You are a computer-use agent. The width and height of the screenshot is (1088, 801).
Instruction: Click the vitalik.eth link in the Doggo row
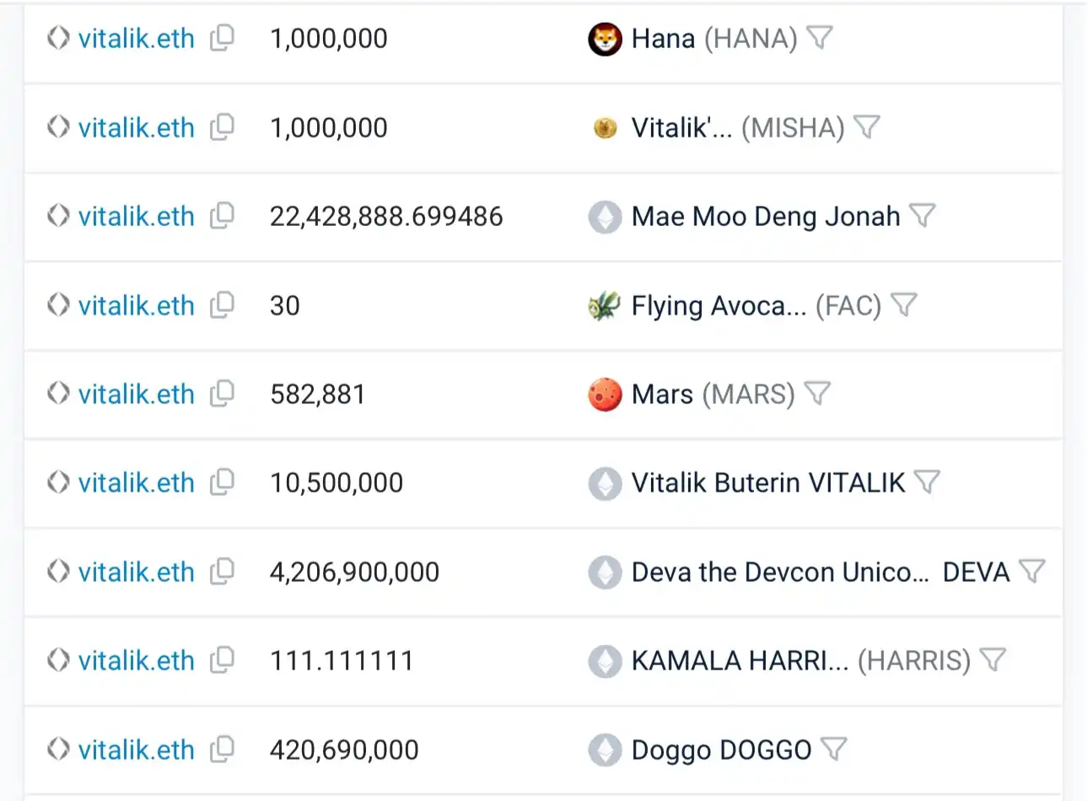coord(136,749)
